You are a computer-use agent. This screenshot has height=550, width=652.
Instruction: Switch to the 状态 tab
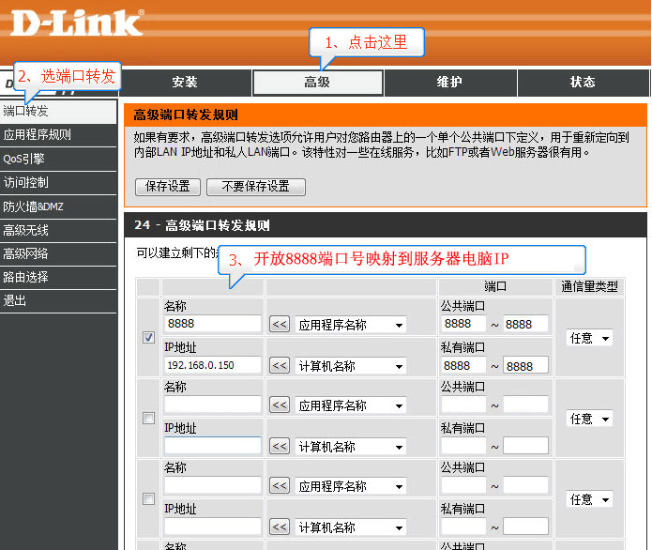pyautogui.click(x=583, y=83)
